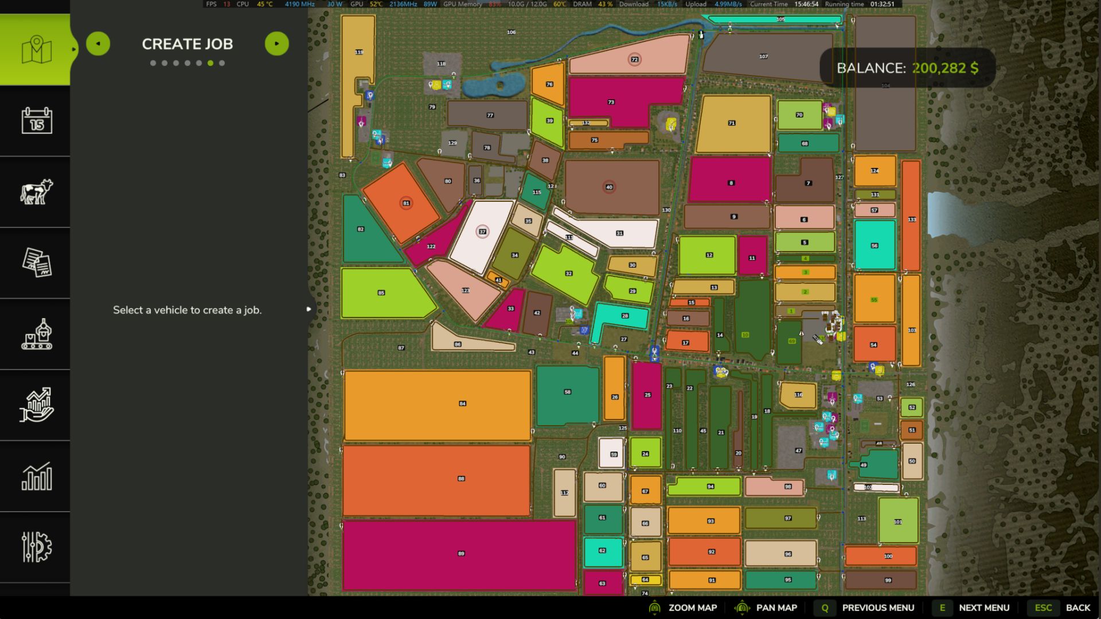The width and height of the screenshot is (1101, 619).
Task: Open the animals cow icon
Action: tap(36, 191)
